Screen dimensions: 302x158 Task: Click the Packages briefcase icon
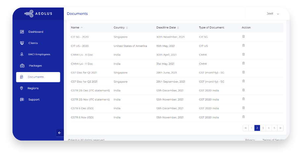point(22,66)
